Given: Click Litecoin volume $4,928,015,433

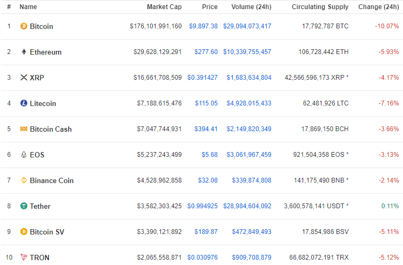Looking at the screenshot, I should click(249, 103).
